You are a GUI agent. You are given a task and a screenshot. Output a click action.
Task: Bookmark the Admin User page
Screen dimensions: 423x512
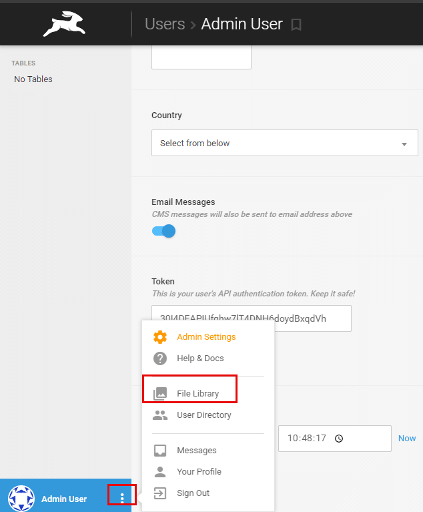tap(296, 25)
